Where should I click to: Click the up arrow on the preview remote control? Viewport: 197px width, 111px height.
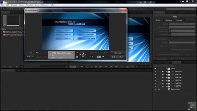(83, 52)
